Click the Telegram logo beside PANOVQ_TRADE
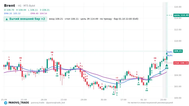The height and width of the screenshot is (106, 189). pos(6,103)
